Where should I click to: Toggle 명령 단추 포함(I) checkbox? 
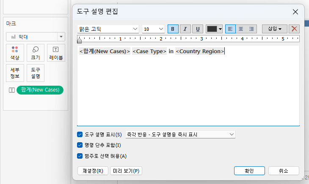(x=80, y=145)
